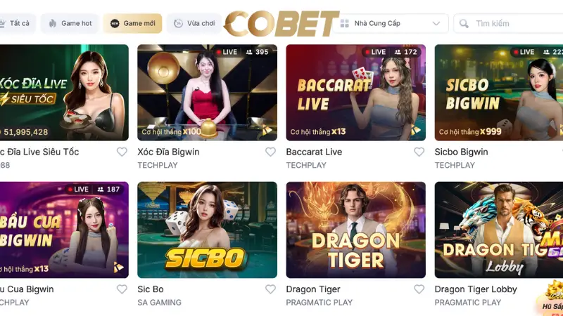Launch the Sicbo Bigwin game tile
The height and width of the screenshot is (316, 563).
click(x=499, y=93)
